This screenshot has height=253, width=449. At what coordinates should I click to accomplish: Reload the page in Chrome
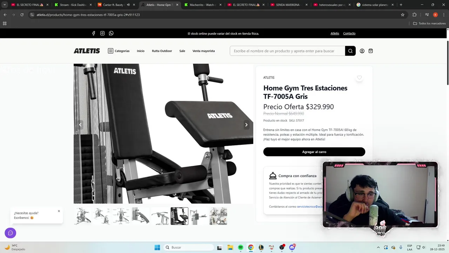(22, 15)
